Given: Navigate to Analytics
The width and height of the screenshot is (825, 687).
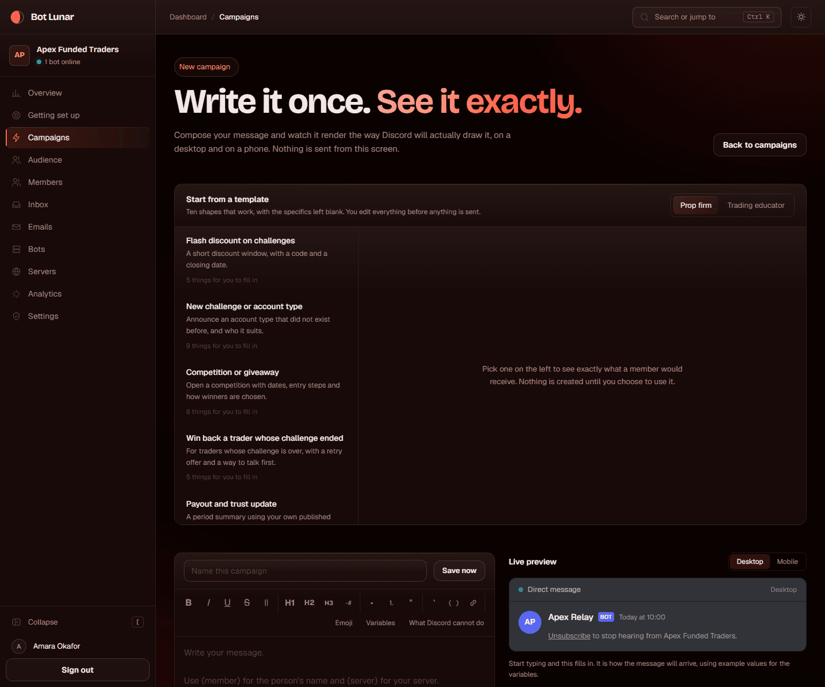Looking at the screenshot, I should click(x=77, y=294).
